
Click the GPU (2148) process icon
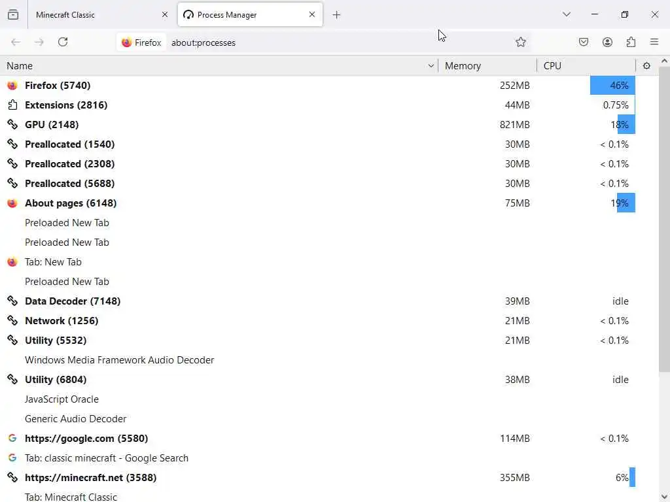[12, 125]
